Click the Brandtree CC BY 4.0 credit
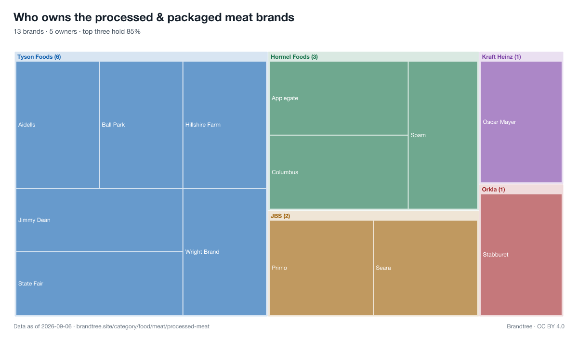 536,326
